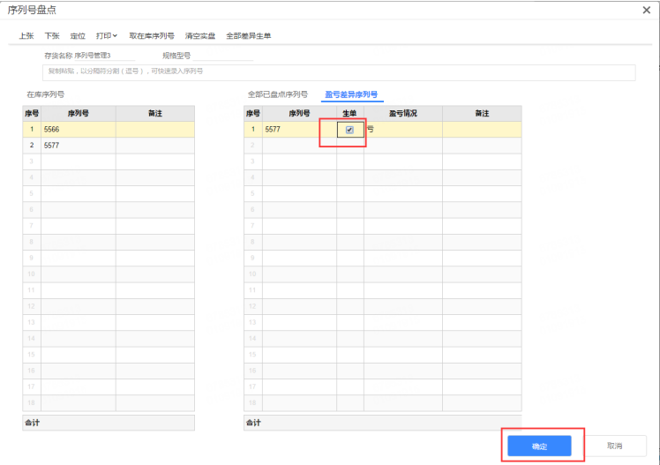Click the 规格型号 input field
Screen dimensions: 660x465
222,56
